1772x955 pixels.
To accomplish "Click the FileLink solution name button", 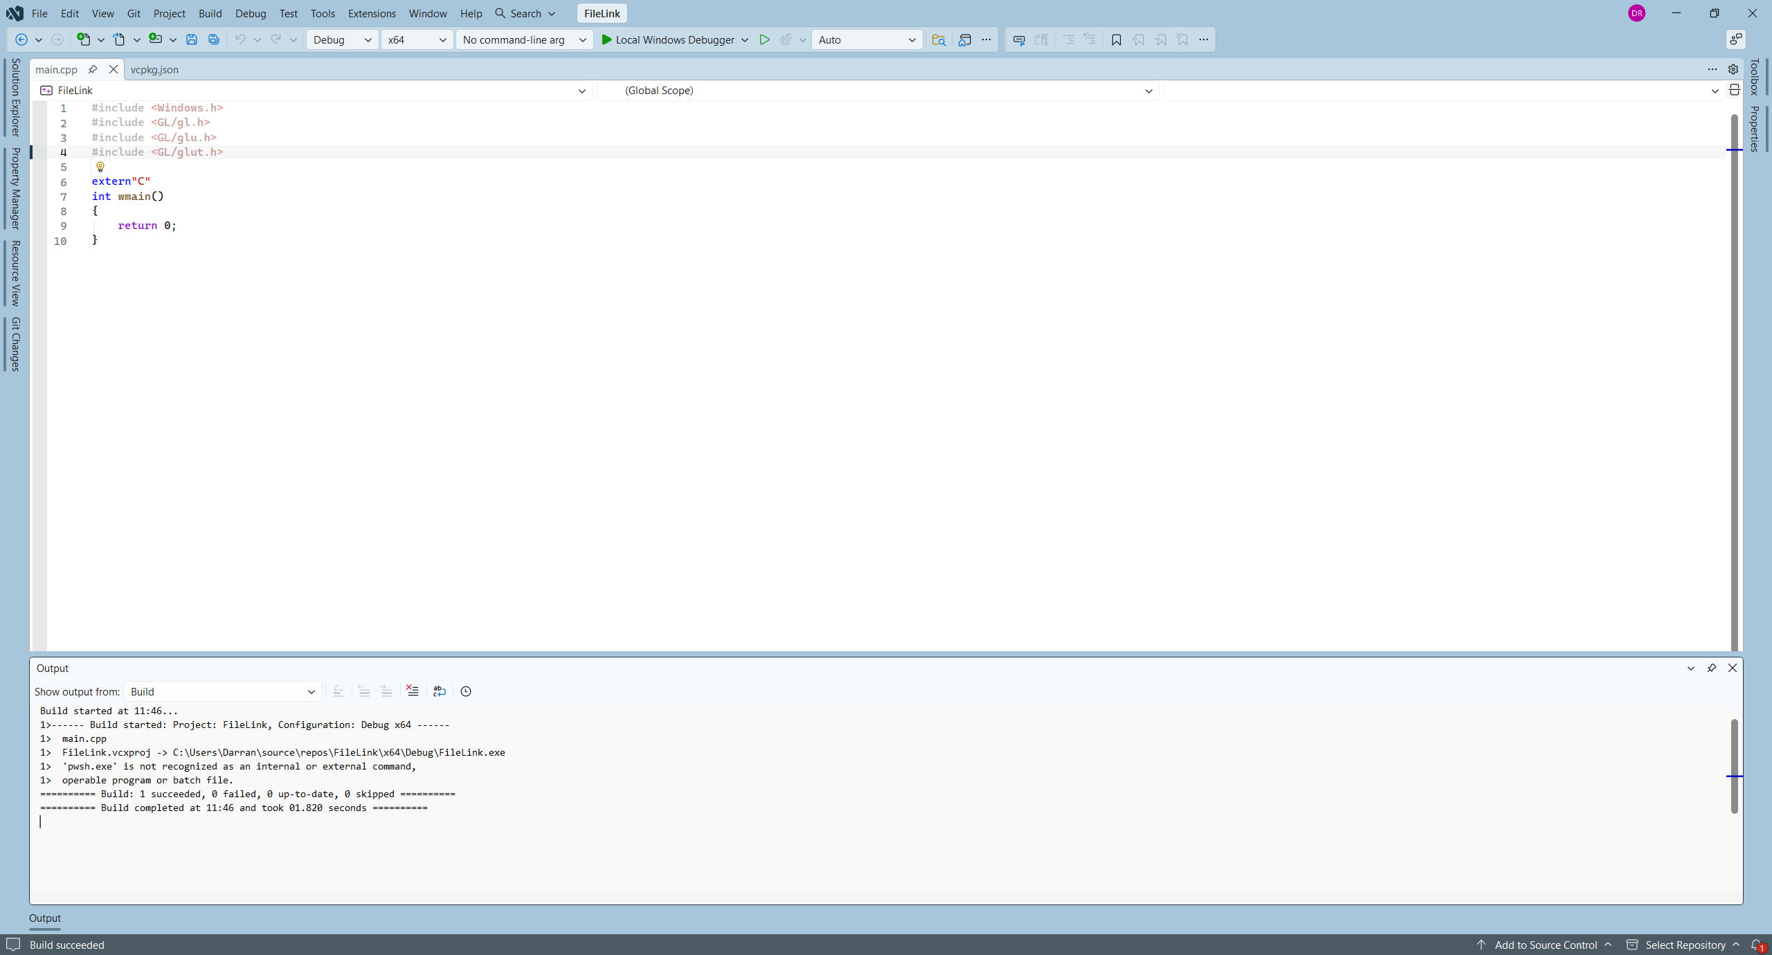I will [x=602, y=13].
